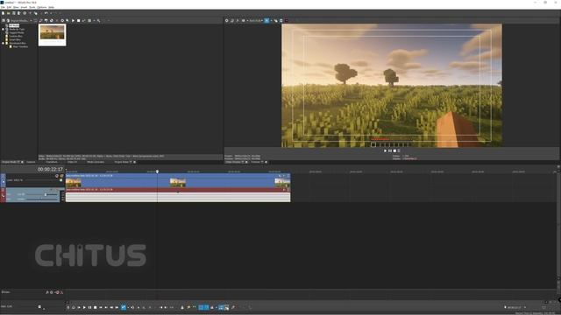Solo the video track
The width and height of the screenshot is (561, 315).
tap(61, 176)
